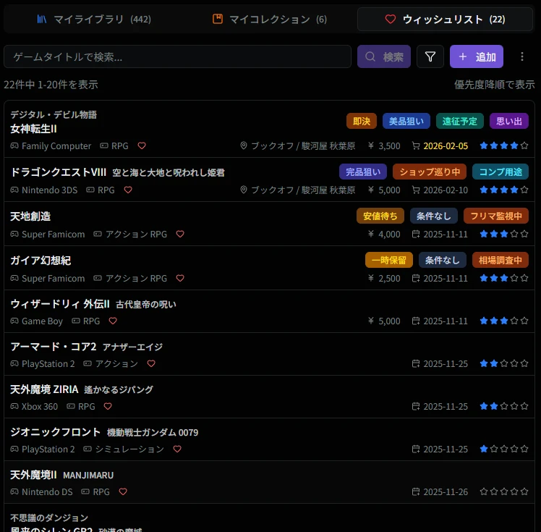541x532 pixels.
Task: Set 女神転生II priority to five stars
Action: click(524, 145)
